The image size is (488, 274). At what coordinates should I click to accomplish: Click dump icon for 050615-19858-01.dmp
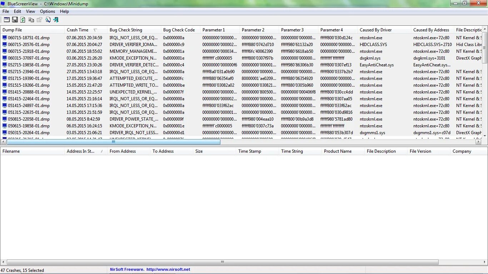(x=5, y=126)
